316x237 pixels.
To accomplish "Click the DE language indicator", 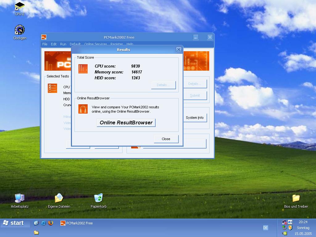I will [265, 228].
